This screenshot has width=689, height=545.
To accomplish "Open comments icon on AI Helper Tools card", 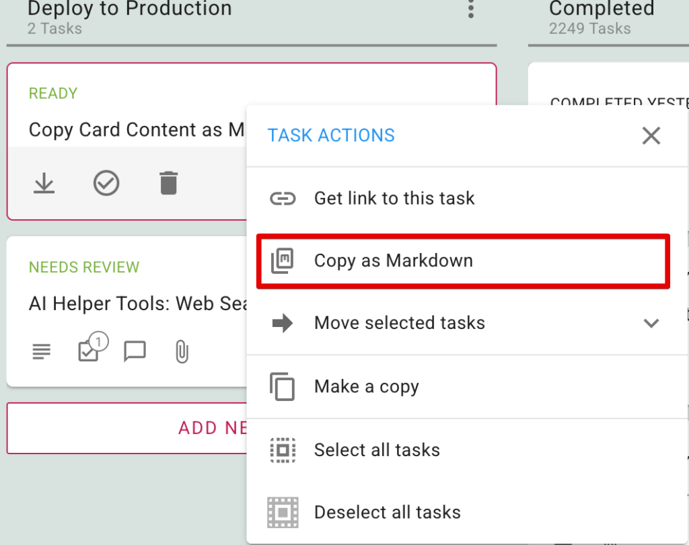I will tap(135, 352).
